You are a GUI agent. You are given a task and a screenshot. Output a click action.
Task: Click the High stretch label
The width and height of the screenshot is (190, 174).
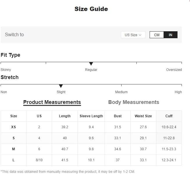[178, 92]
